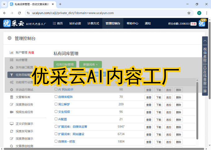Tick the checkbox for 自媒体矩阵

click(56, 97)
